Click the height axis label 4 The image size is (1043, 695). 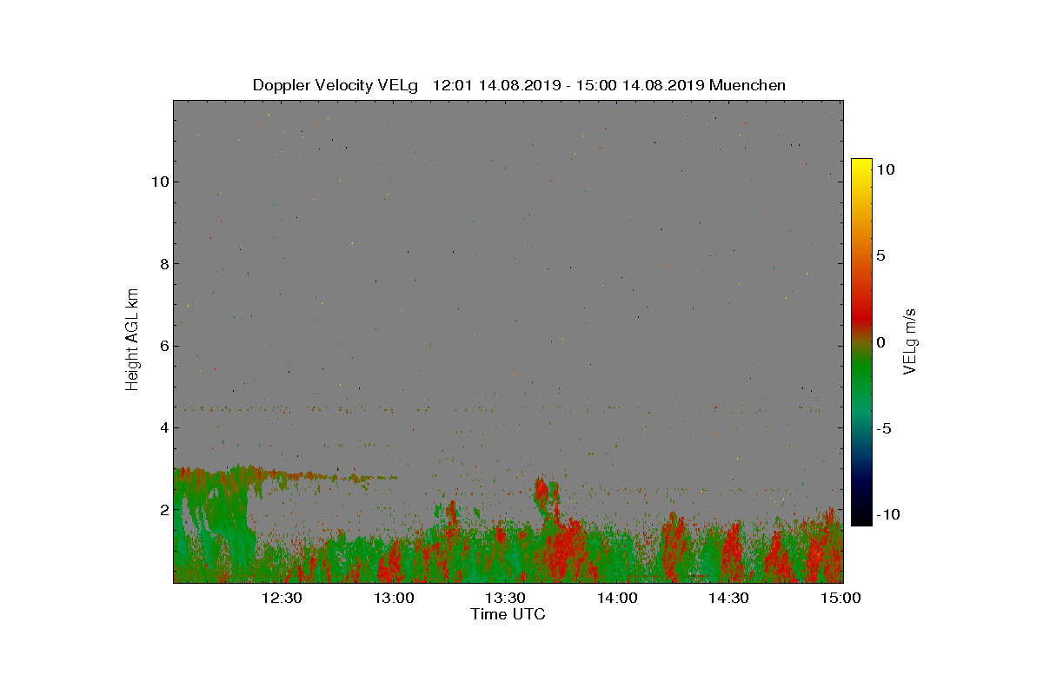163,427
